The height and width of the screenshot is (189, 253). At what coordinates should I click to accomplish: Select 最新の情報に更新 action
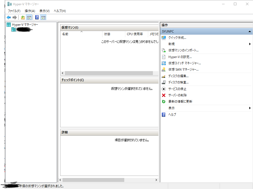(x=180, y=102)
